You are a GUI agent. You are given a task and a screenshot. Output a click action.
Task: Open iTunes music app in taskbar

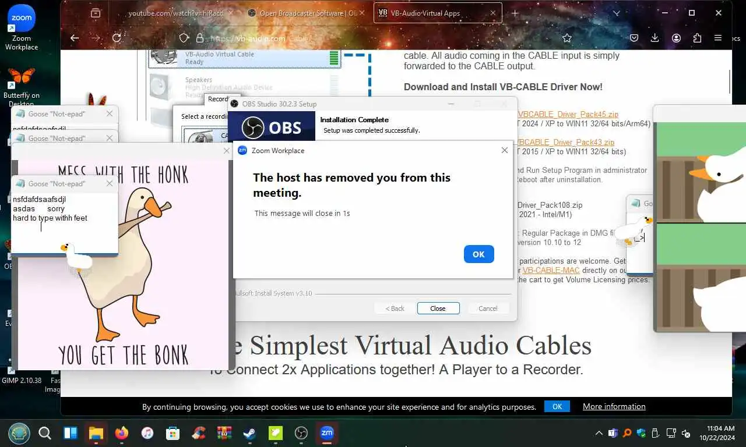point(147,433)
